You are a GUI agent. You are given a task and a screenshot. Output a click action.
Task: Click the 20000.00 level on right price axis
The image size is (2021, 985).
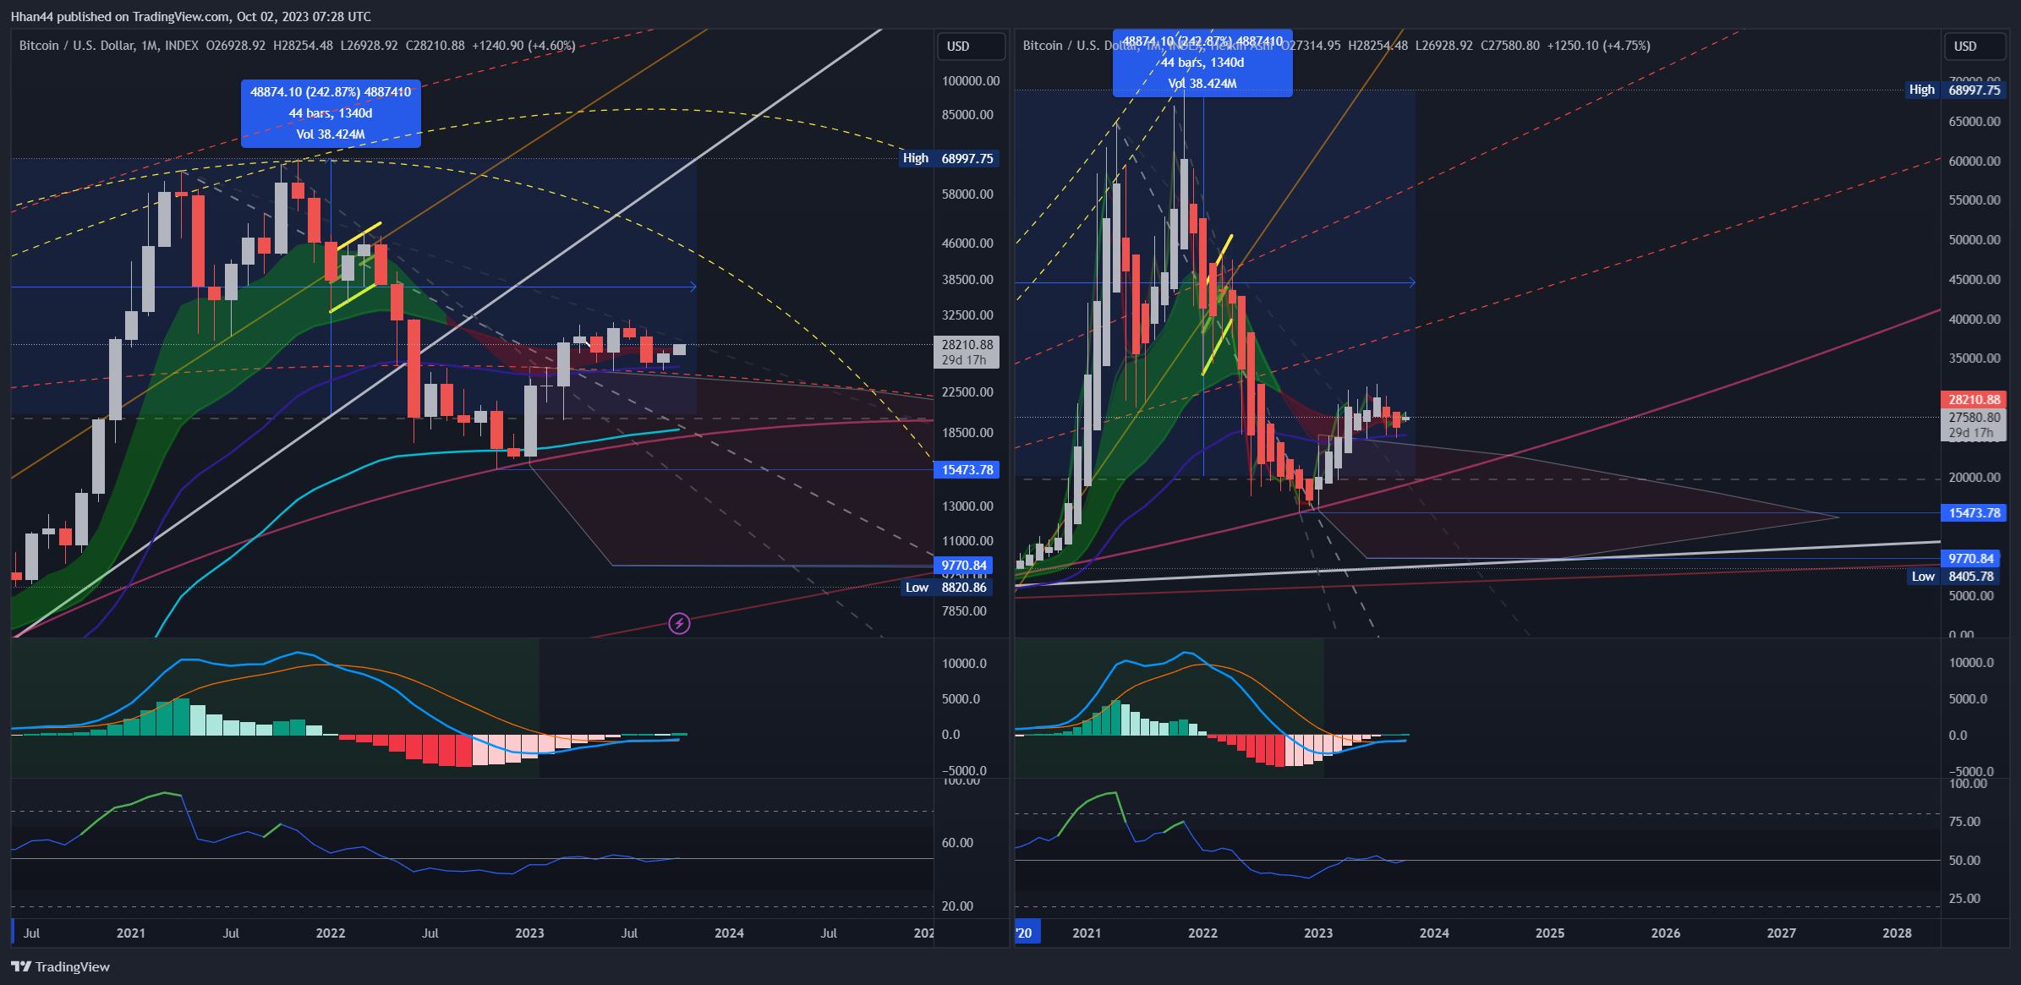1974,478
